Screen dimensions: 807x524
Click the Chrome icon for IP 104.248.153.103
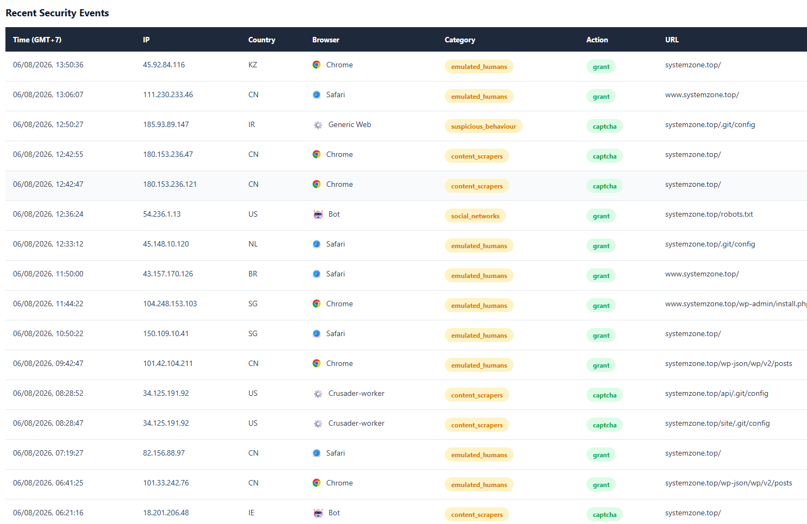coord(317,304)
